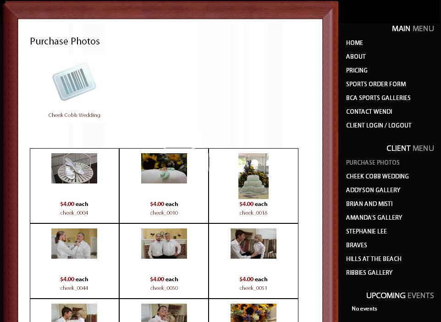Open BRIAN AND MISTI gallery
Viewport: 441px width, 322px height.
369,204
